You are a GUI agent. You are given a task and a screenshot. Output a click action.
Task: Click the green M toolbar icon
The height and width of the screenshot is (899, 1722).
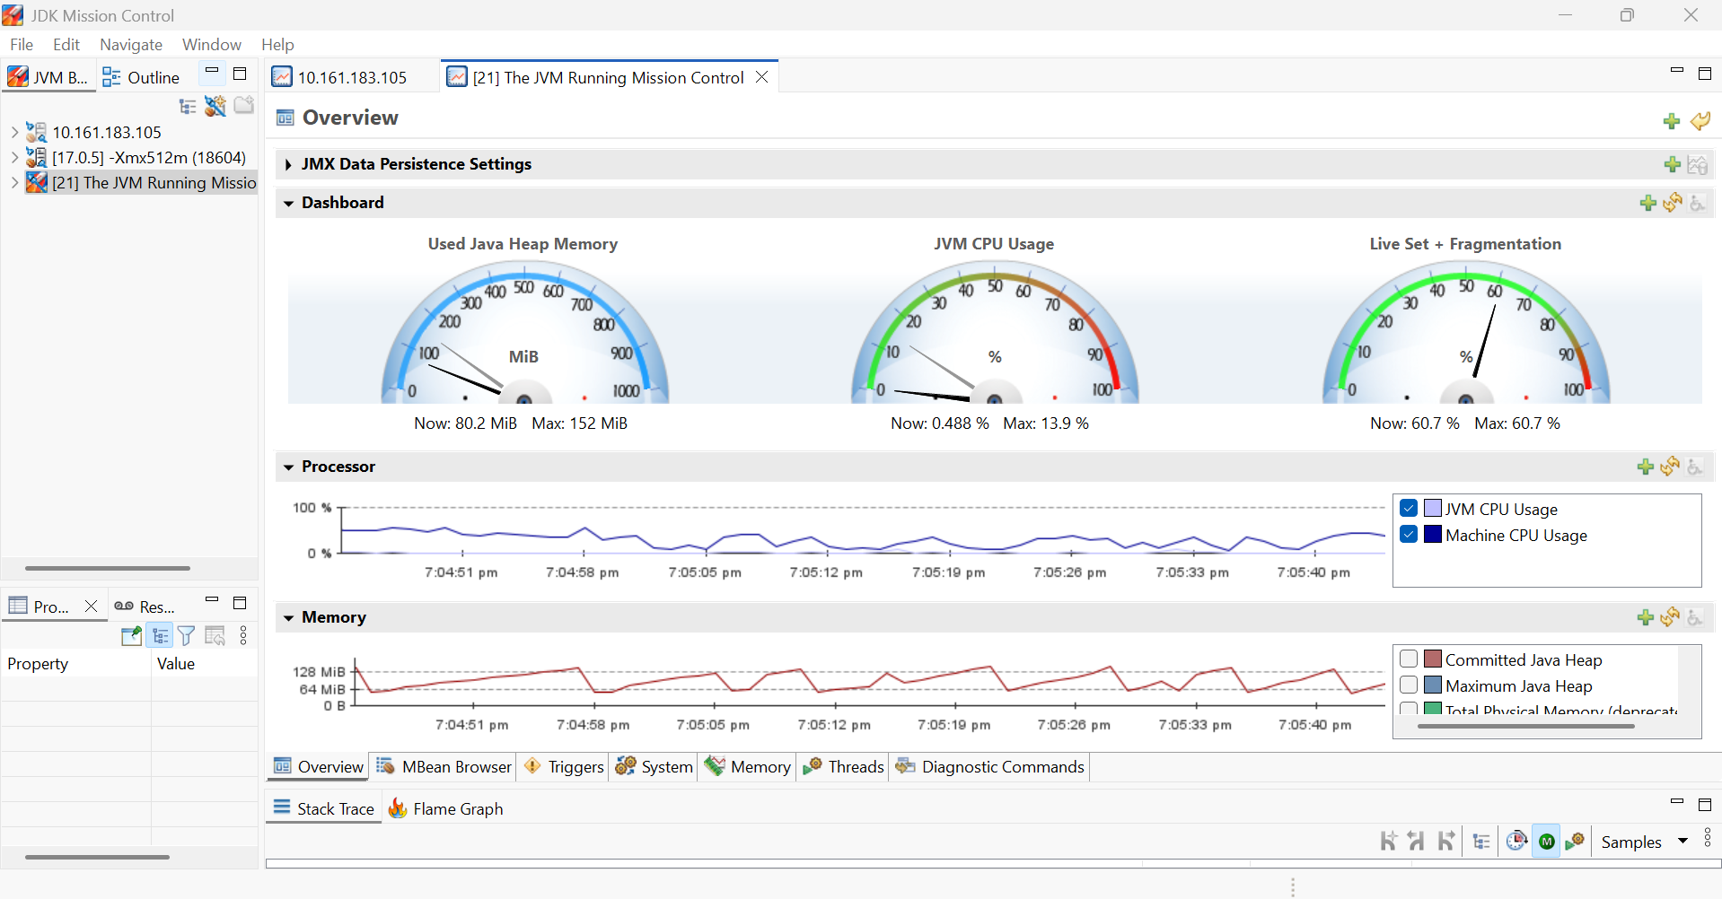tap(1546, 842)
